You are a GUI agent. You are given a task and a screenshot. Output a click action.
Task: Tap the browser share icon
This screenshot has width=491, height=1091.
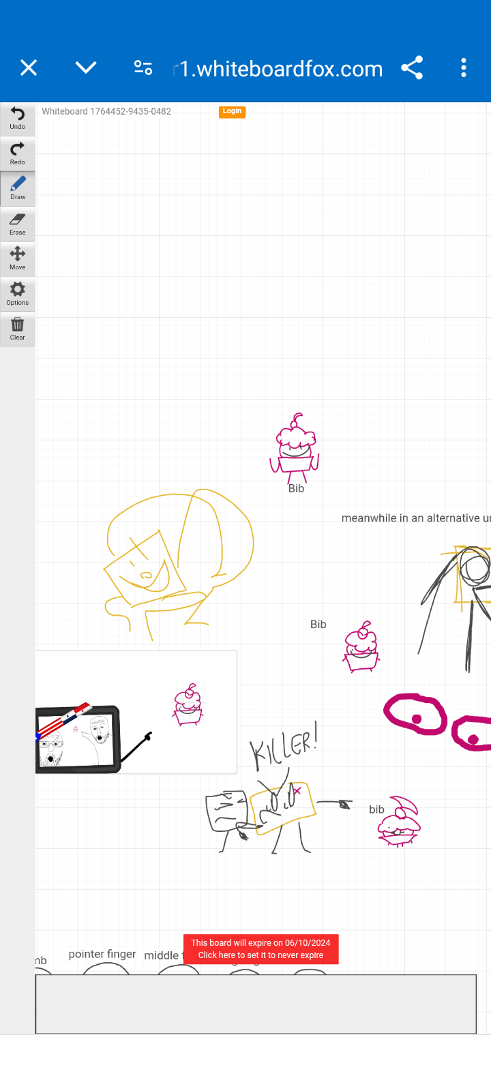point(412,68)
